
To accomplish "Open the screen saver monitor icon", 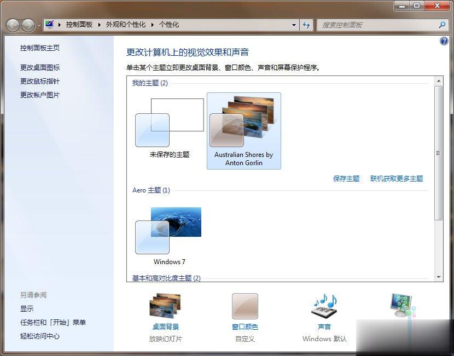I will [402, 306].
